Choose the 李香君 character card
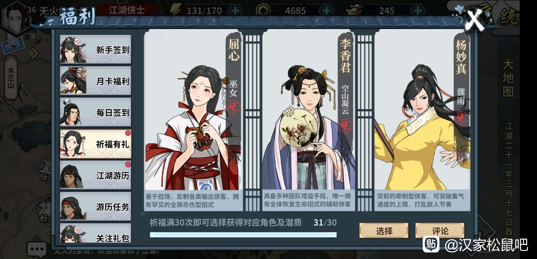 click(309, 120)
